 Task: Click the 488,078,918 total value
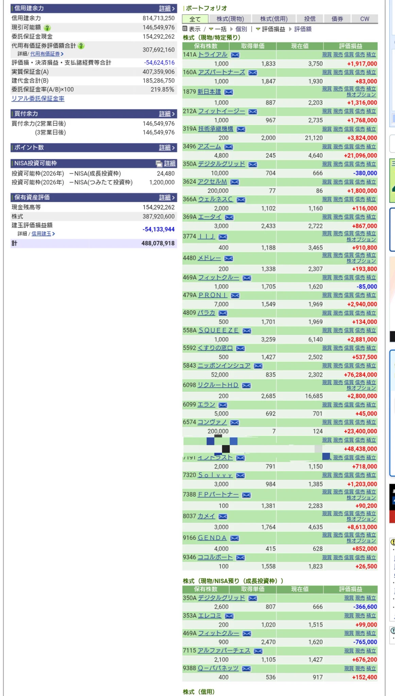tap(158, 243)
